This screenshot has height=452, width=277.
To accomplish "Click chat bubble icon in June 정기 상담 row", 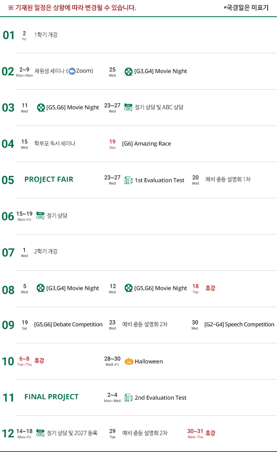I will (40, 215).
